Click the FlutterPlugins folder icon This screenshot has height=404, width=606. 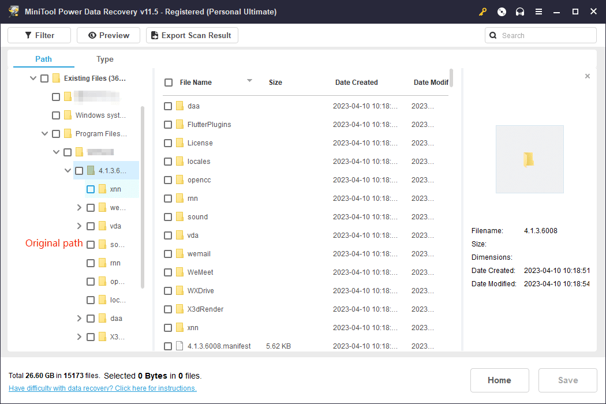(179, 125)
